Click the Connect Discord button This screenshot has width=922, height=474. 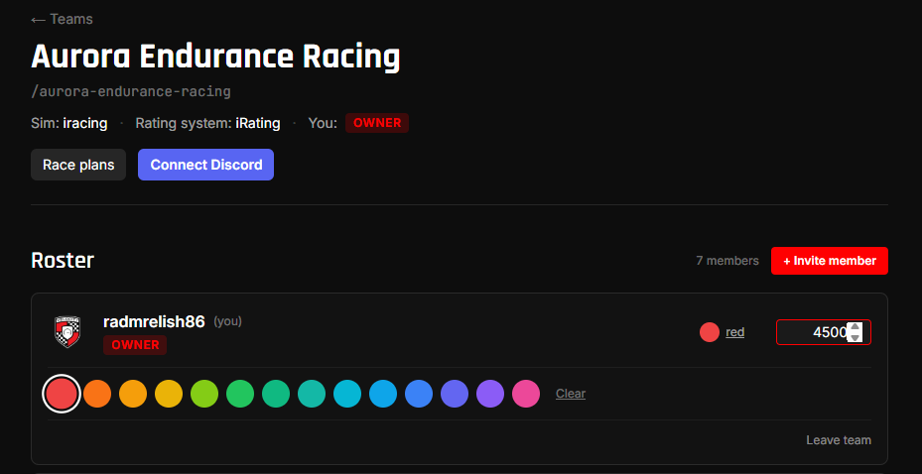(205, 165)
